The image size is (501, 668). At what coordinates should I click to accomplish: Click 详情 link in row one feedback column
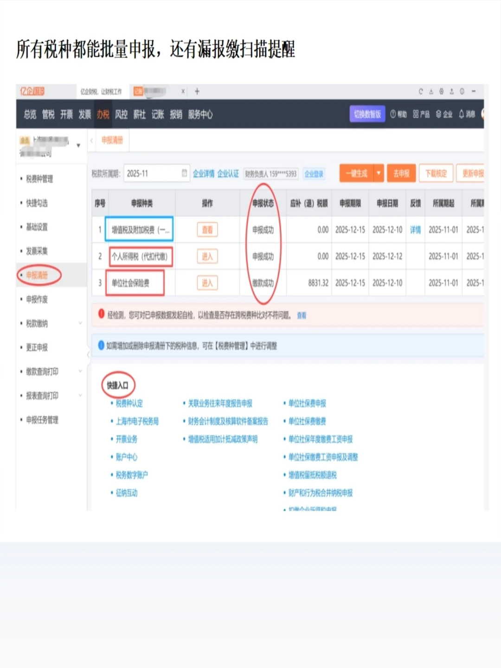click(x=416, y=230)
